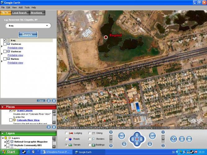Viewport: 207px width, 155px height.
Task: Open the Add menu
Action: 20,7
